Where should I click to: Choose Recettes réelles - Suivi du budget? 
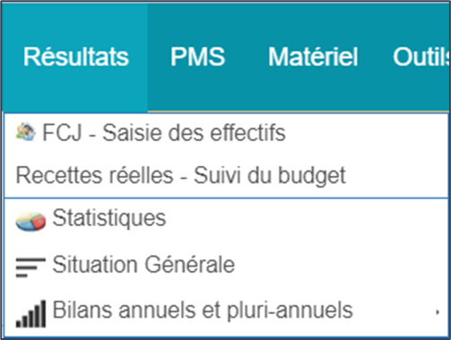tap(226, 175)
